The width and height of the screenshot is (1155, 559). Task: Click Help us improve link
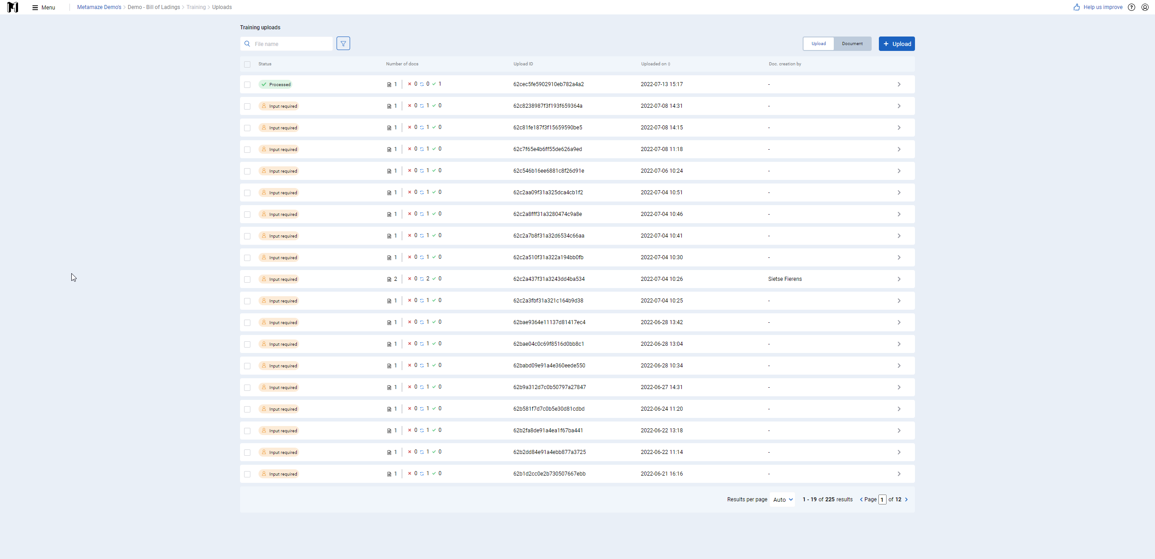[1103, 7]
